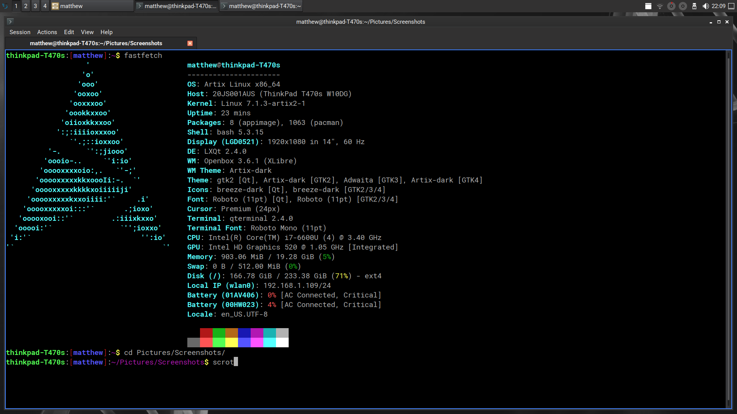Image resolution: width=737 pixels, height=414 pixels.
Task: Open the Wi-Fi network tray icon
Action: (660, 6)
